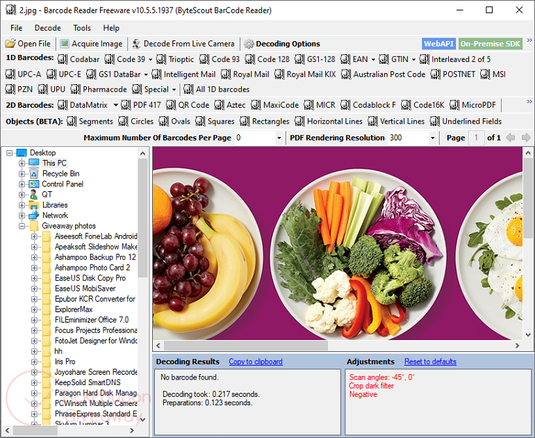This screenshot has height=438, width=535.
Task: Select PDF 417 barcode type
Action: [x=140, y=105]
